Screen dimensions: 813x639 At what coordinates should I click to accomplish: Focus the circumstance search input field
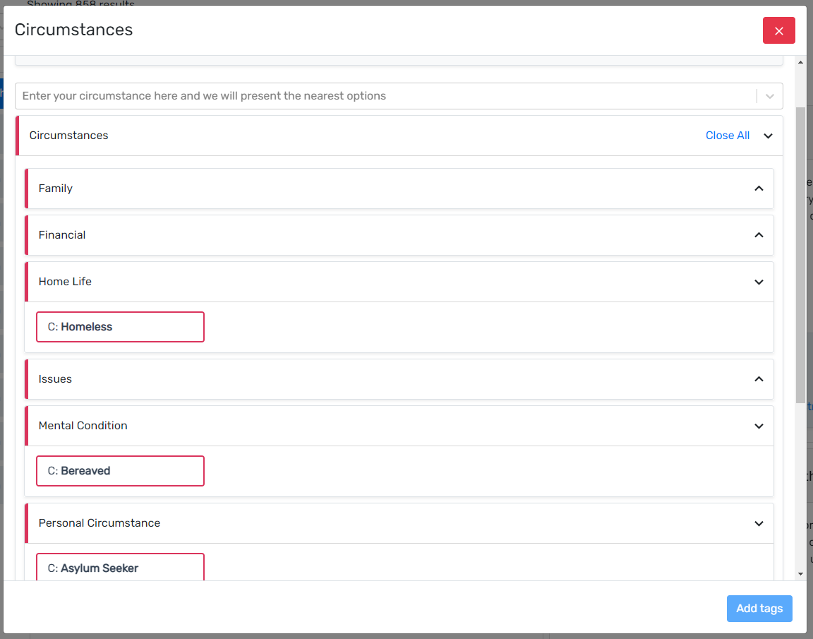(381, 96)
